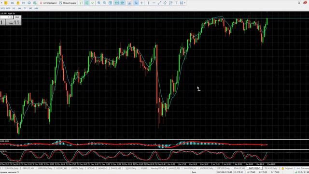Screen dimensions: 309x174
Task: Select the Fibonacci retracement tool
Action: click(x=170, y=3)
